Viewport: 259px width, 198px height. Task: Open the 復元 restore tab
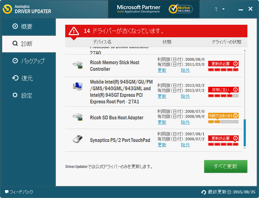tap(29, 78)
